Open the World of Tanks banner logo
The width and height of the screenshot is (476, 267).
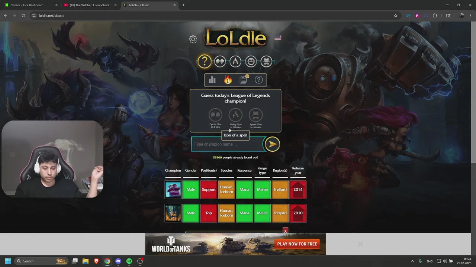click(171, 244)
